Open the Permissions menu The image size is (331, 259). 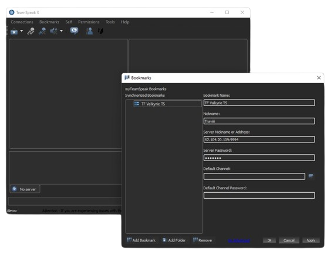[89, 22]
